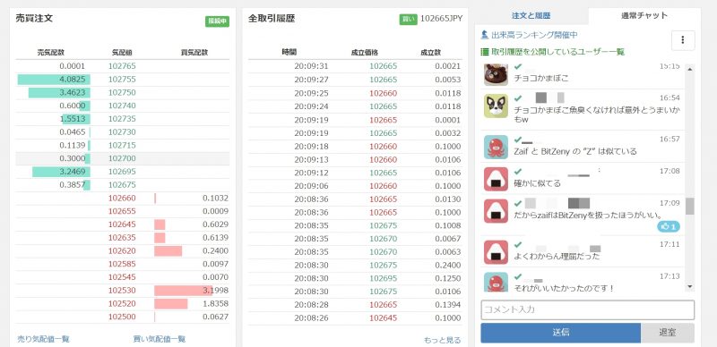Click chat scrollbar up arrow

(x=689, y=69)
